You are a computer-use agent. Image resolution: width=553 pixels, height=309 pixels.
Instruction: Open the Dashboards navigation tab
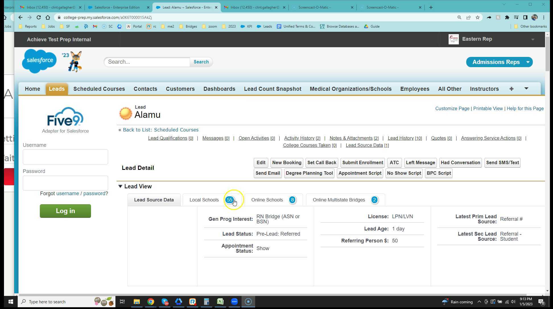(x=219, y=89)
